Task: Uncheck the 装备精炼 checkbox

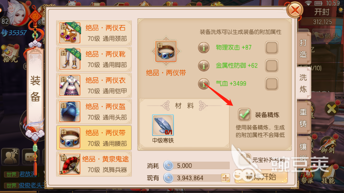Action: (x=244, y=114)
